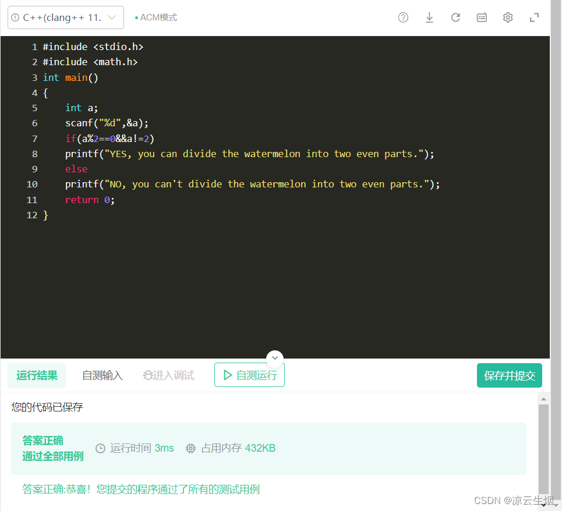
Task: Open the C++(clang++ 11) language dropdown
Action: click(66, 17)
